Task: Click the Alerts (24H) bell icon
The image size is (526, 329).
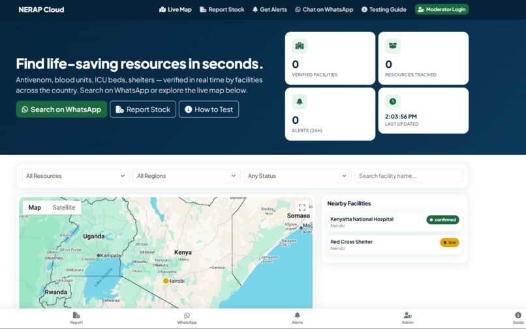Action: click(300, 102)
